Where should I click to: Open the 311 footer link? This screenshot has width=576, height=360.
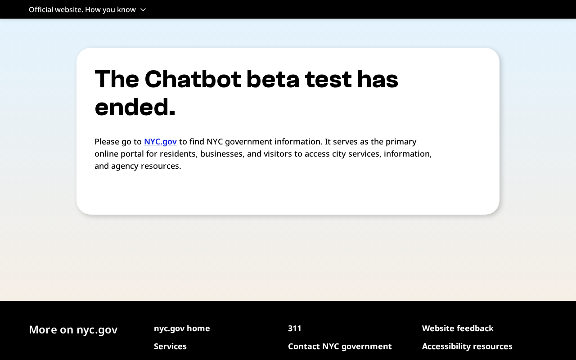coord(295,328)
